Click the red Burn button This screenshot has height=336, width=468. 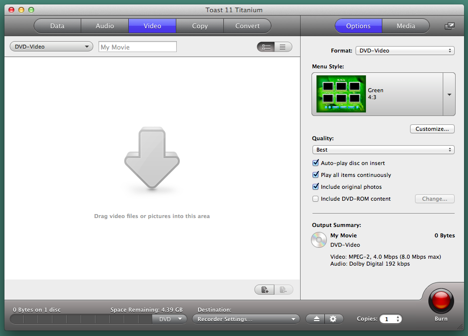click(x=441, y=301)
